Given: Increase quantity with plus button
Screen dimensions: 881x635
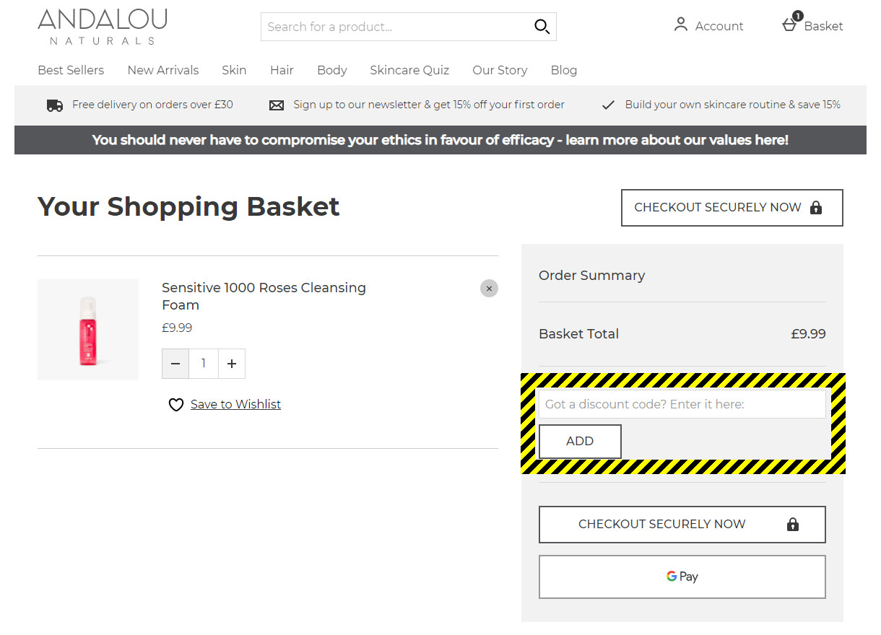Looking at the screenshot, I should (x=231, y=364).
